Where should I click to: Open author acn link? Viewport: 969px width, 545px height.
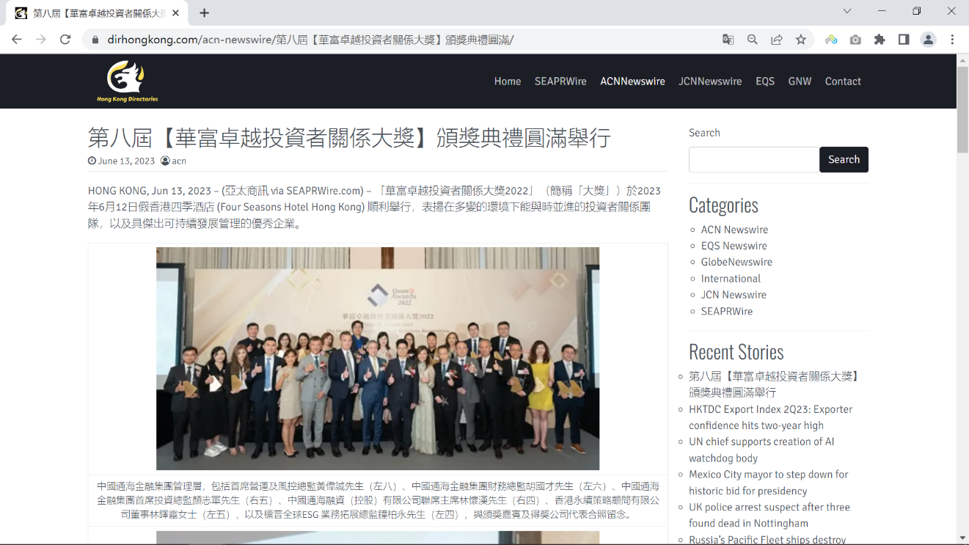(x=179, y=161)
